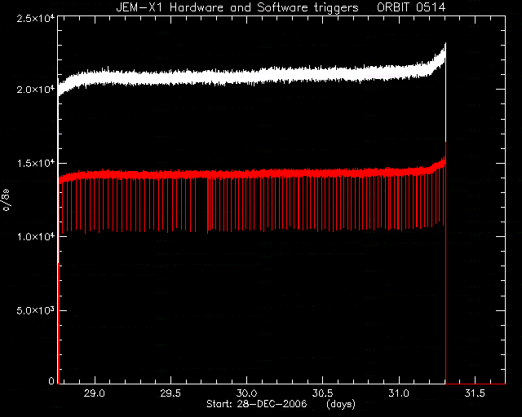The image size is (522, 417).
Task: Click the c/8s y-axis unit label
Action: 7,200
